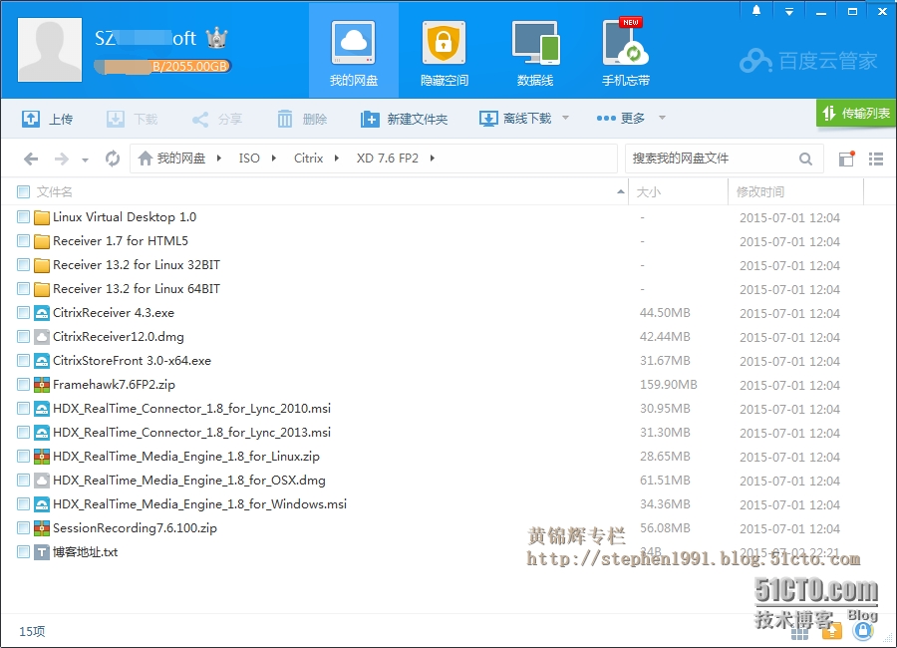
Task: Expand arrow after XD 7.6 FP2 breadcrumb
Action: pyautogui.click(x=433, y=158)
